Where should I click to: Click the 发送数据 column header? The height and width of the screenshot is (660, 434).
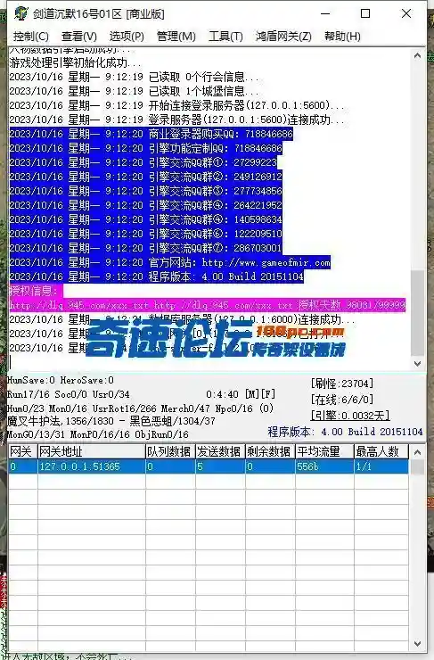pos(220,451)
